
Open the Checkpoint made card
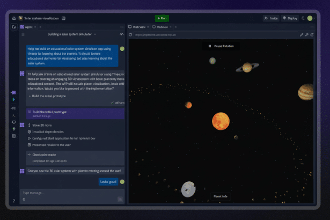(x=75, y=158)
